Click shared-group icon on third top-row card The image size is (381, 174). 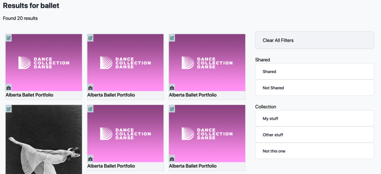(172, 88)
